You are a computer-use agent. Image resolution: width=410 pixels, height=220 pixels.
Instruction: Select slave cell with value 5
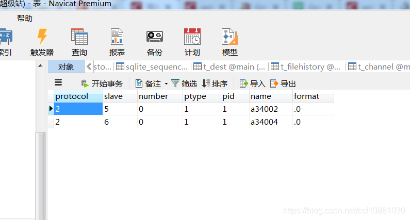pos(120,109)
